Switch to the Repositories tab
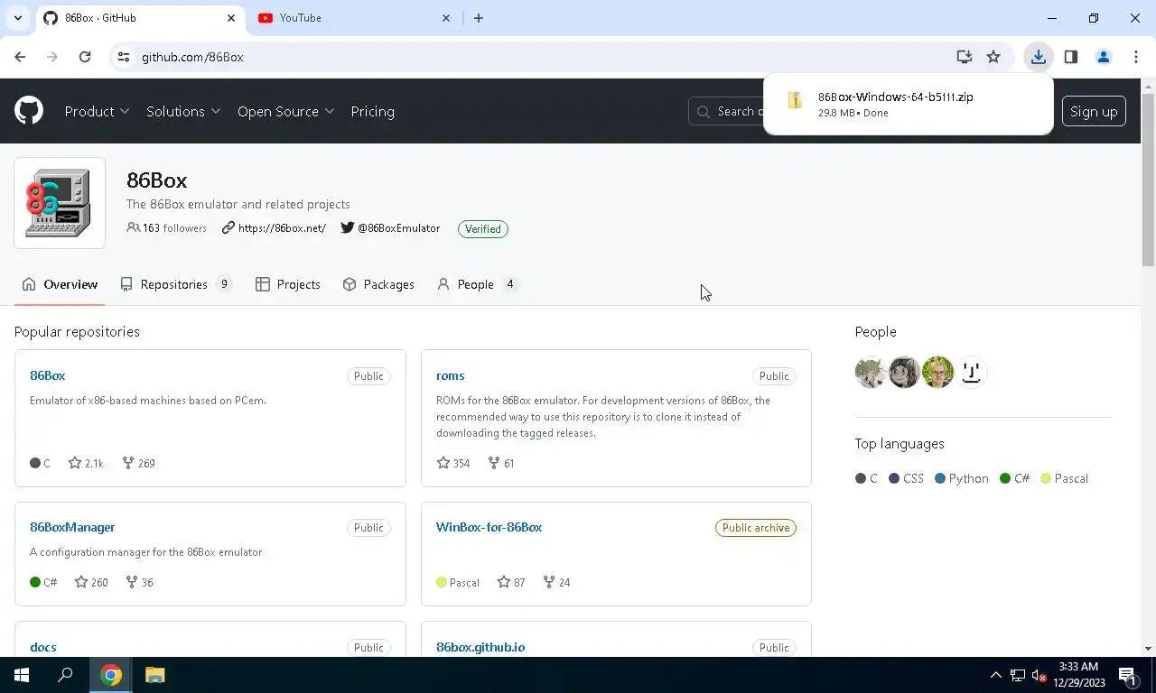Screen dimensions: 1156x693 (176, 284)
